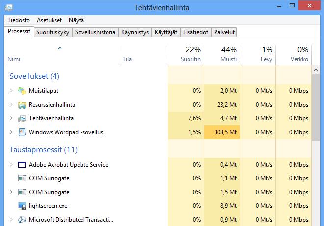Open the Tiedosto menu
The width and height of the screenshot is (324, 226).
[x=19, y=20]
